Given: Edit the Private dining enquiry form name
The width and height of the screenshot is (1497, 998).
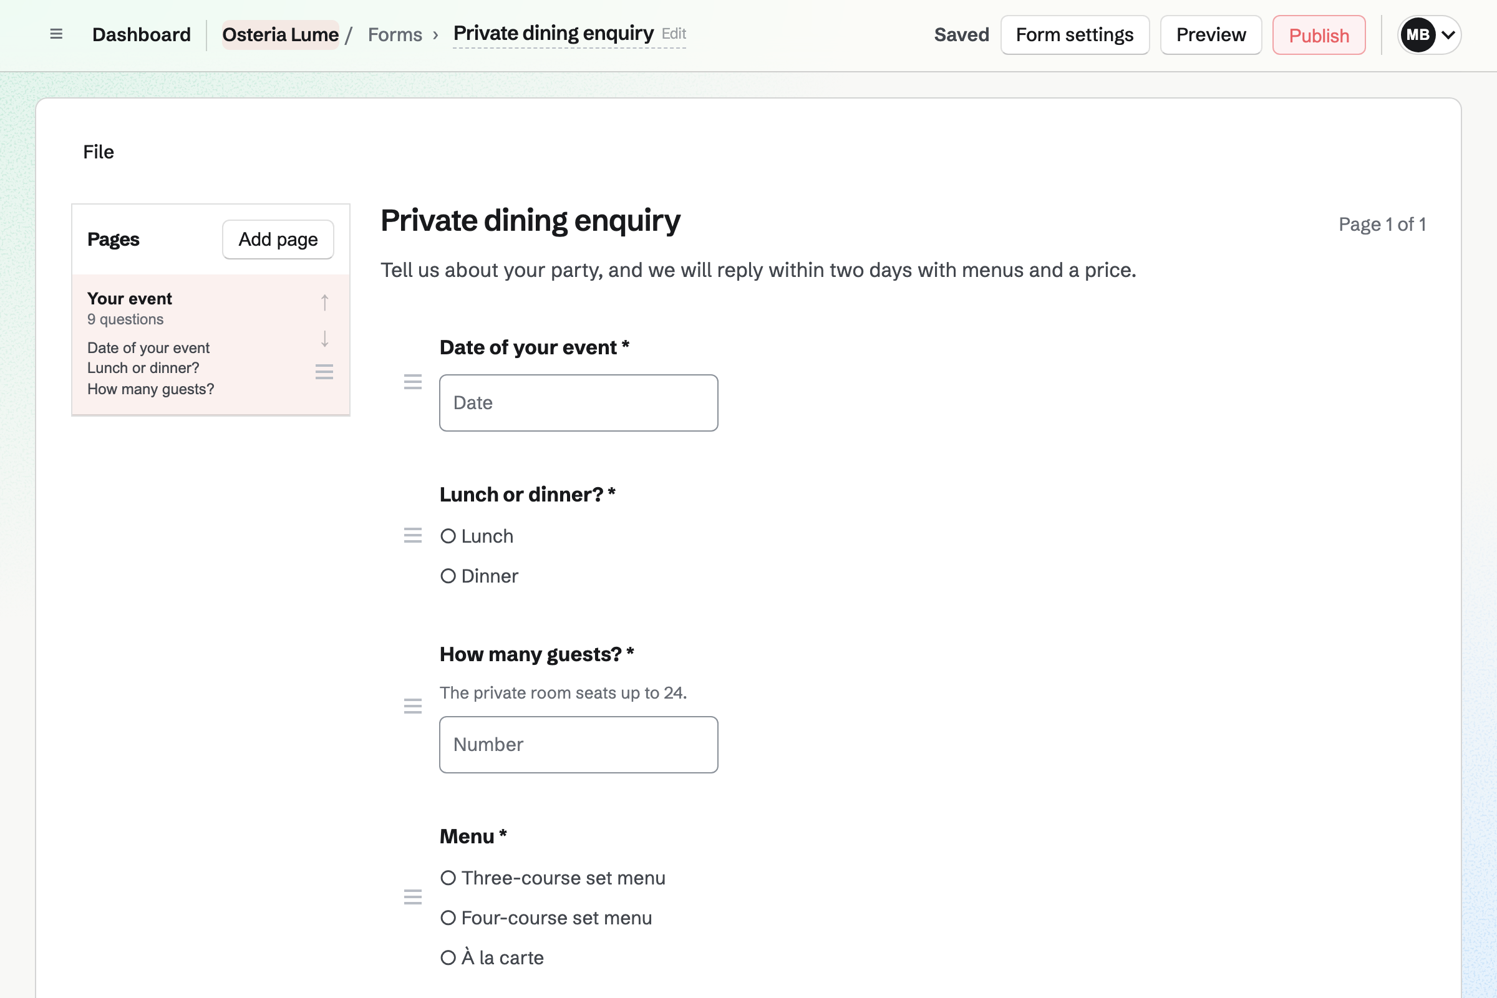Looking at the screenshot, I should (x=569, y=34).
